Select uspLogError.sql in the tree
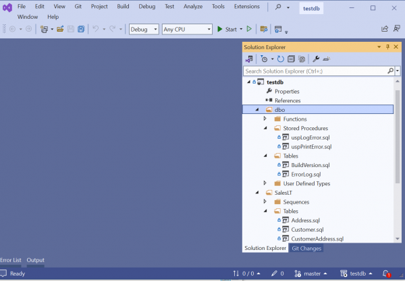The image size is (405, 281). tap(310, 137)
